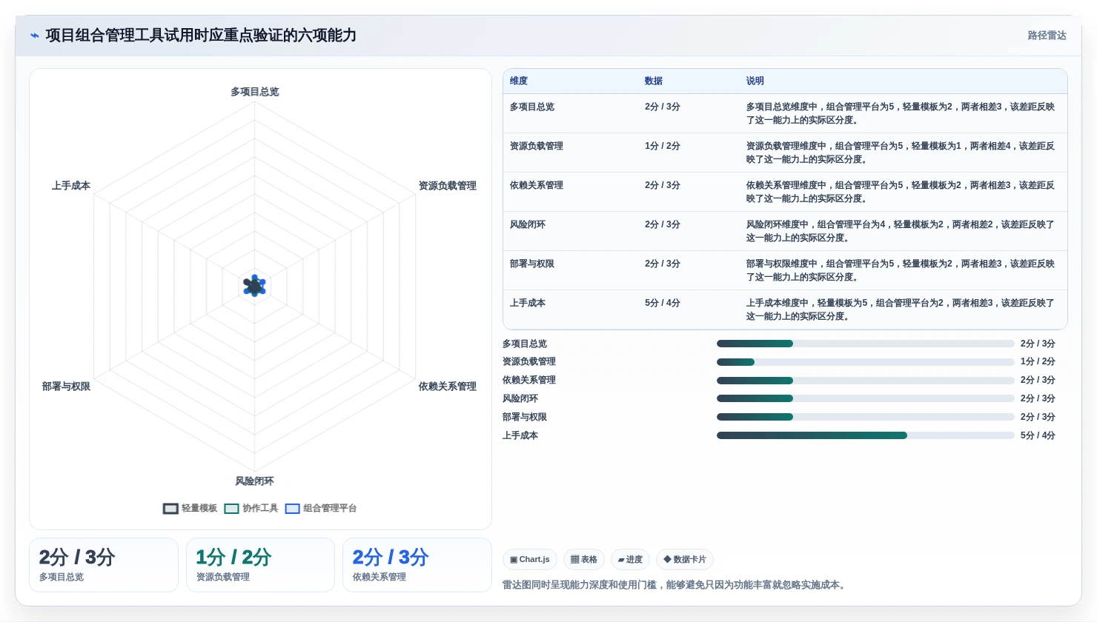Image resolution: width=1097 pixels, height=622 pixels.
Task: Click the blue logo icon beside the title
Action: tap(35, 36)
